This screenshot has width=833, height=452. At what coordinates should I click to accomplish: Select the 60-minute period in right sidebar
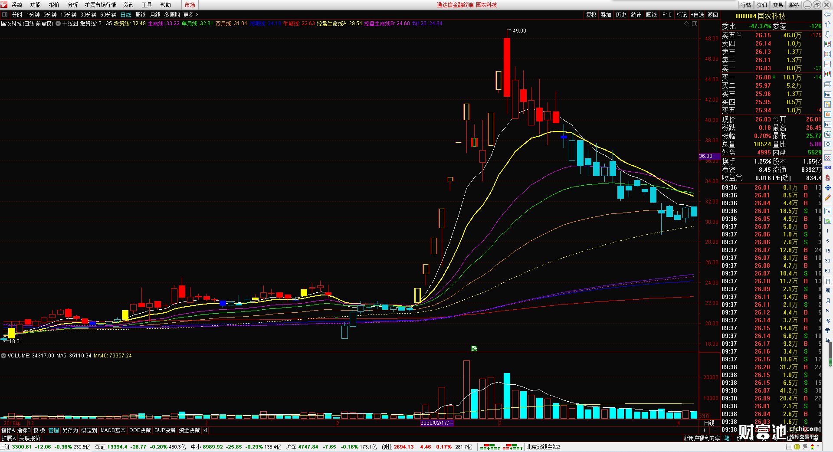[828, 271]
